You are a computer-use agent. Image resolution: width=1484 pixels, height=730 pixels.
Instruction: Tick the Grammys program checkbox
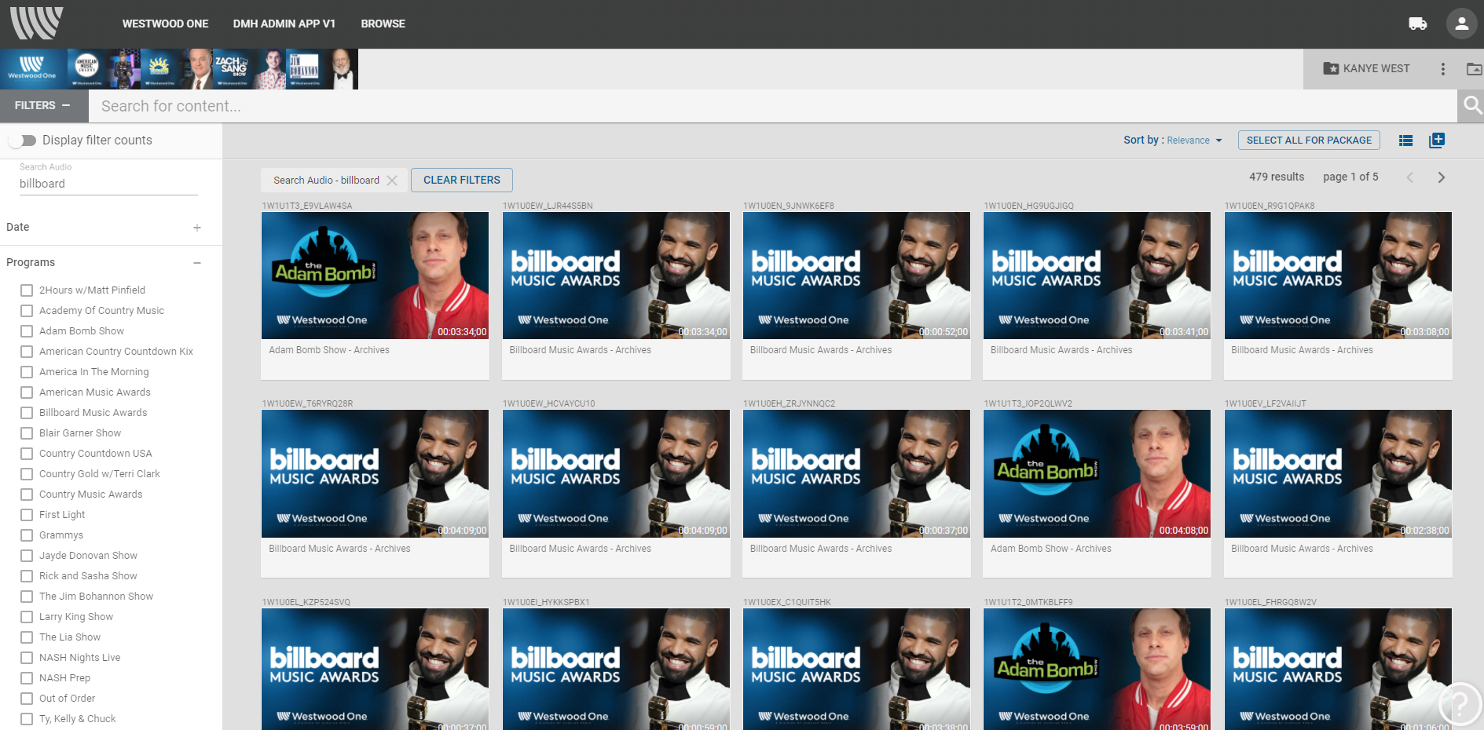coord(27,535)
